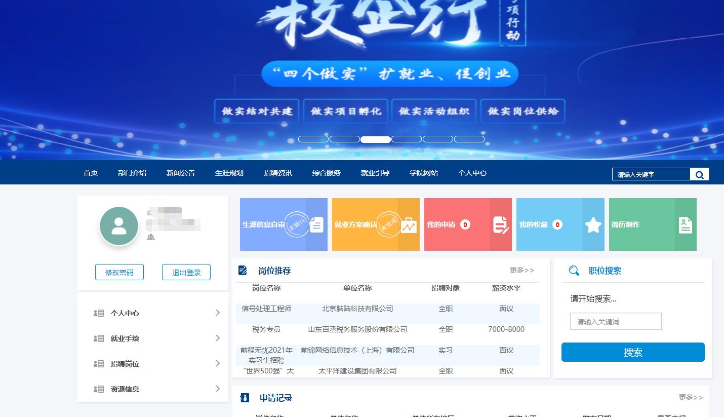Image resolution: width=724 pixels, height=417 pixels.
Task: Open 综合服务 navigation item
Action: [x=327, y=173]
